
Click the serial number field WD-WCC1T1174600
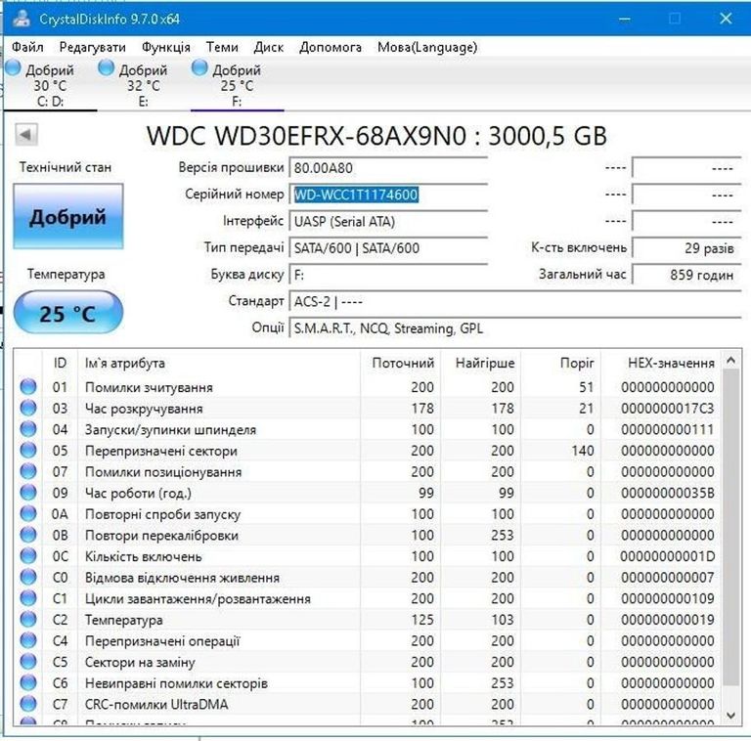388,195
